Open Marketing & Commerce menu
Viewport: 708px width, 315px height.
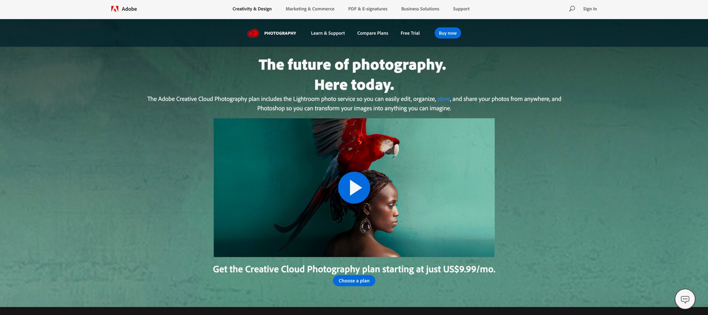(310, 9)
